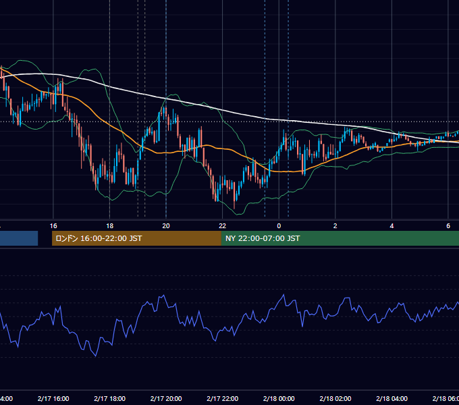This screenshot has height=405, width=459.
Task: Click the '6' hour label on price chart
Action: pyautogui.click(x=448, y=226)
